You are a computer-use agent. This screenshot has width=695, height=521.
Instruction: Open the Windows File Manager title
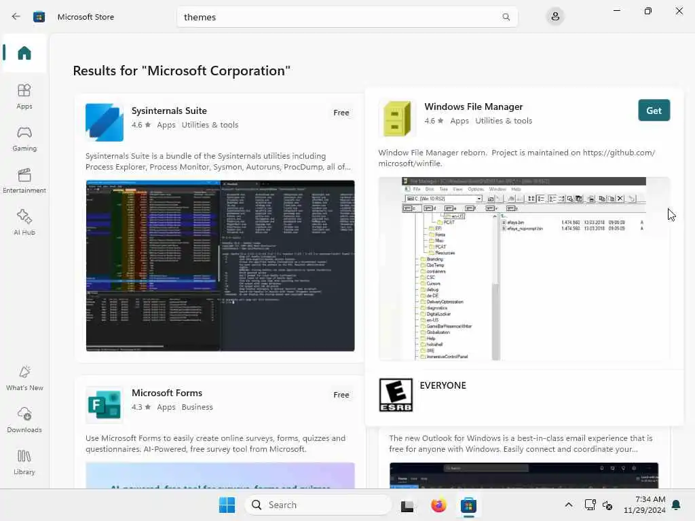pos(473,107)
